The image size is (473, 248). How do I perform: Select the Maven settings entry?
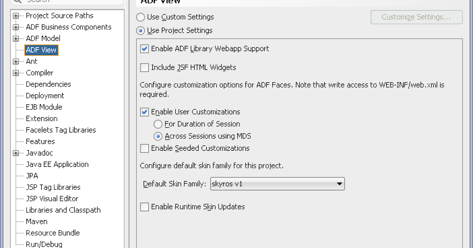pyautogui.click(x=36, y=221)
